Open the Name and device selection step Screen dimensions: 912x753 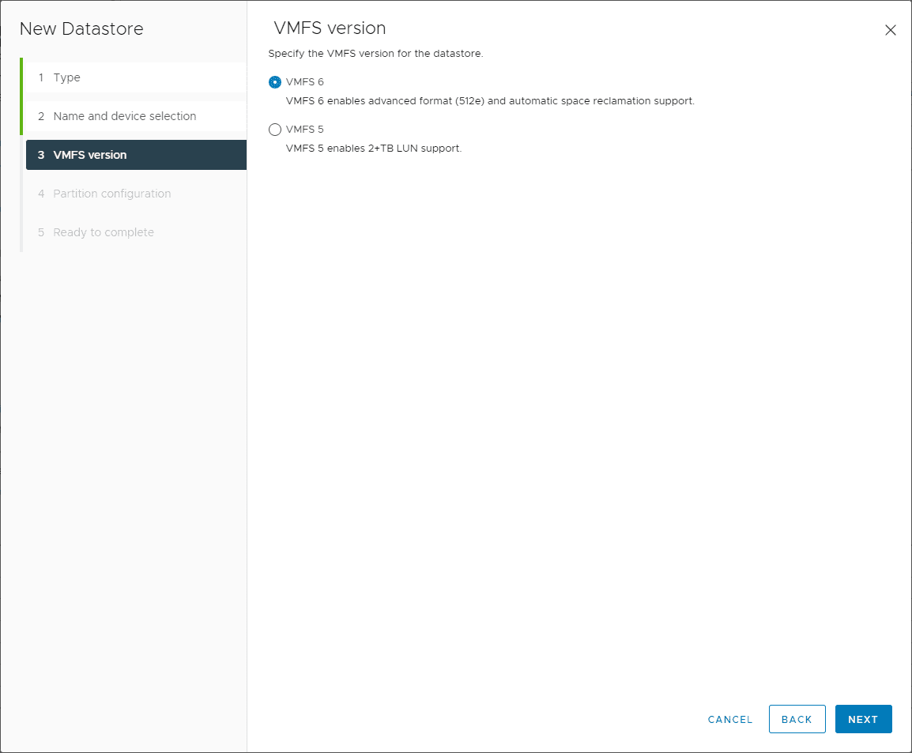click(x=124, y=116)
